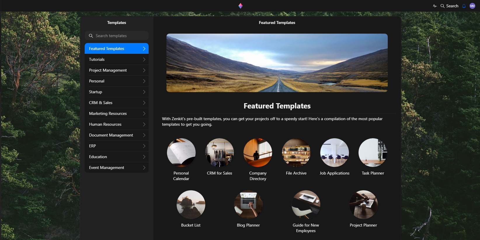Viewport: 480px width, 240px height.
Task: Select the Document Management category
Action: coord(116,135)
